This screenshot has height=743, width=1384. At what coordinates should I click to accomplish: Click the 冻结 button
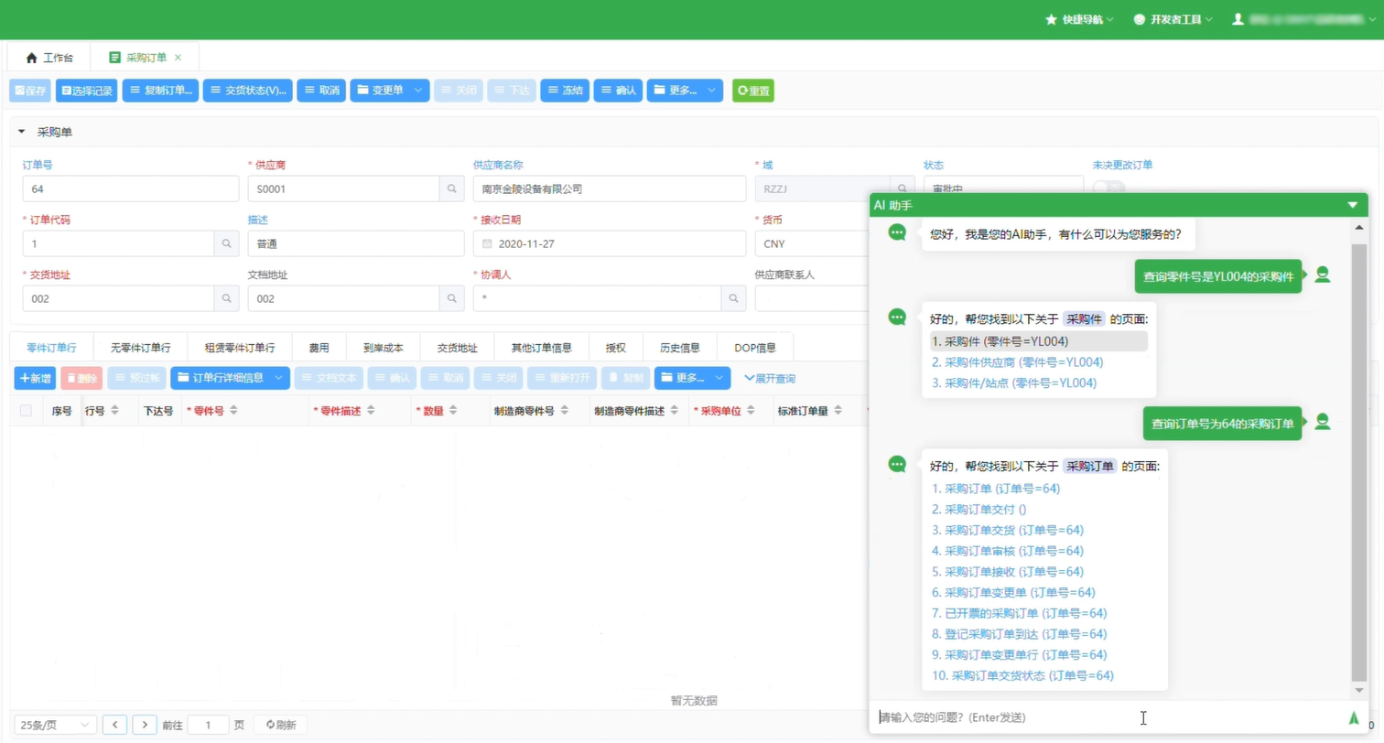tap(565, 91)
